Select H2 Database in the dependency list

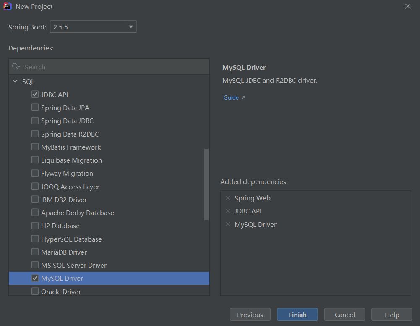point(60,226)
